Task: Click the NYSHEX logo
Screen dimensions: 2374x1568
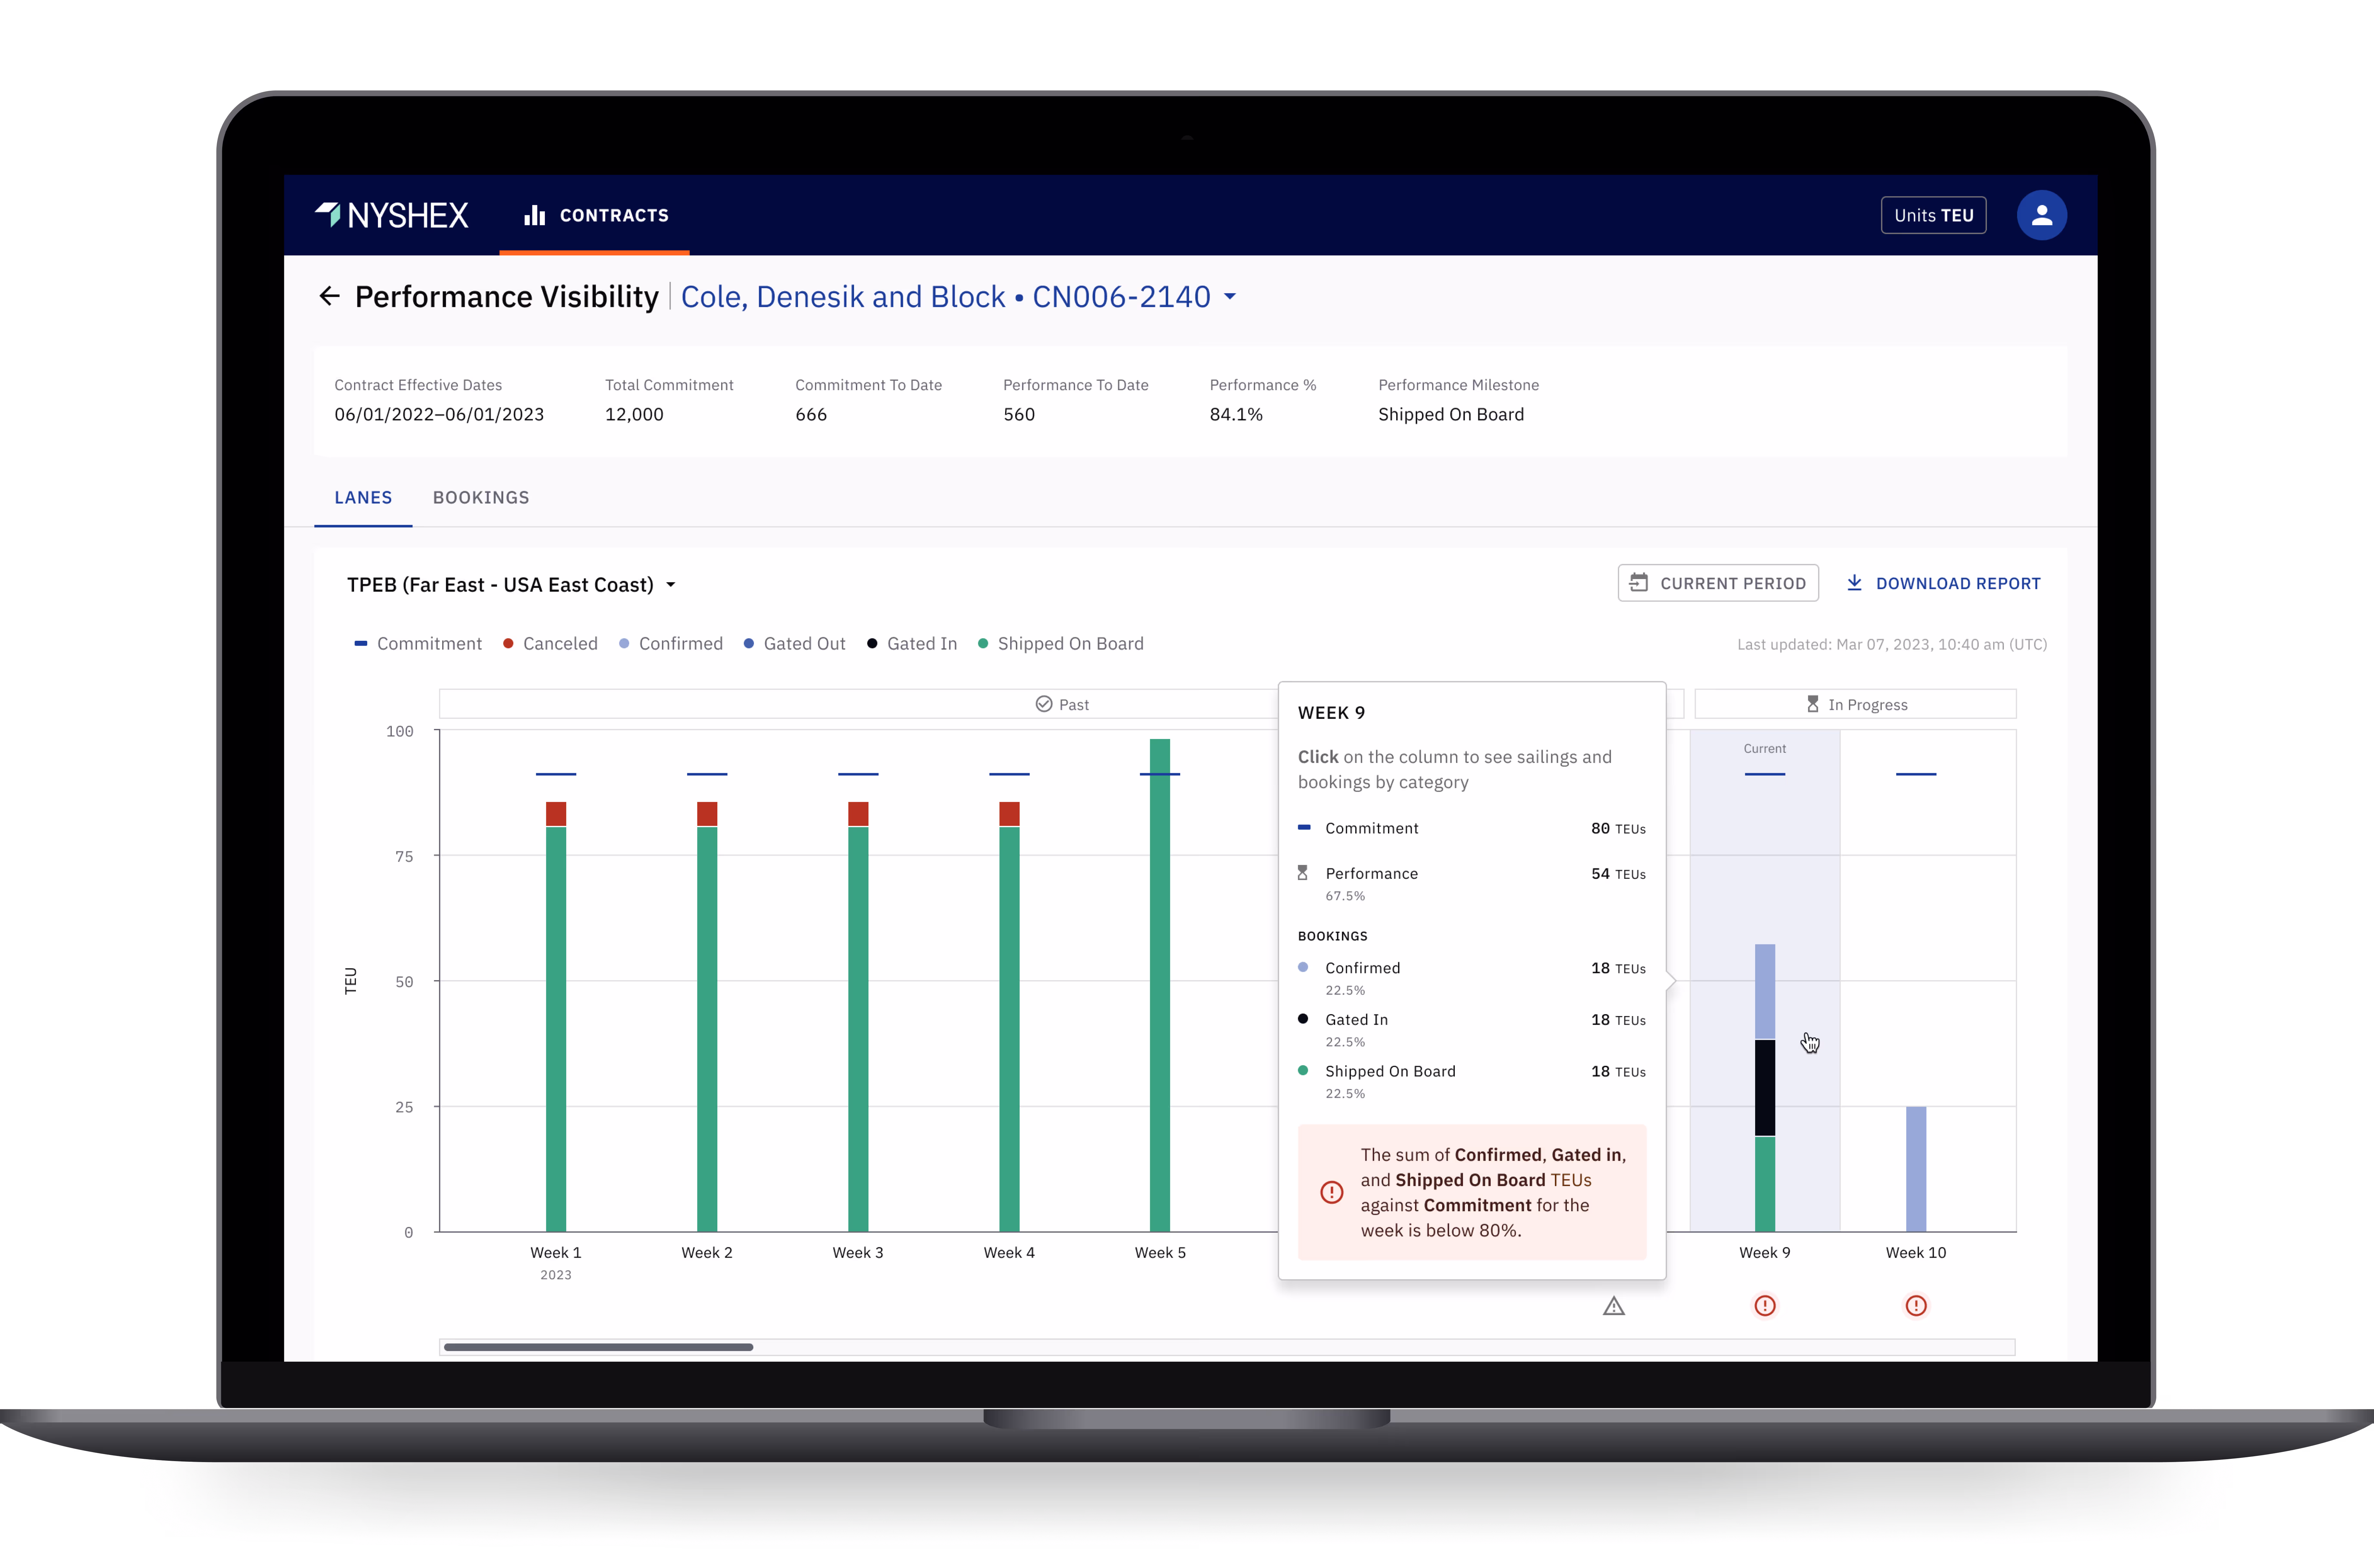Action: pyautogui.click(x=391, y=215)
